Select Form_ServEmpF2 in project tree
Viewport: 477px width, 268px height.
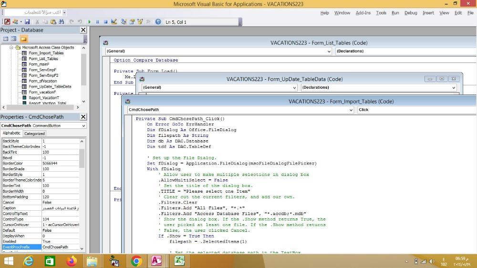[x=43, y=75]
